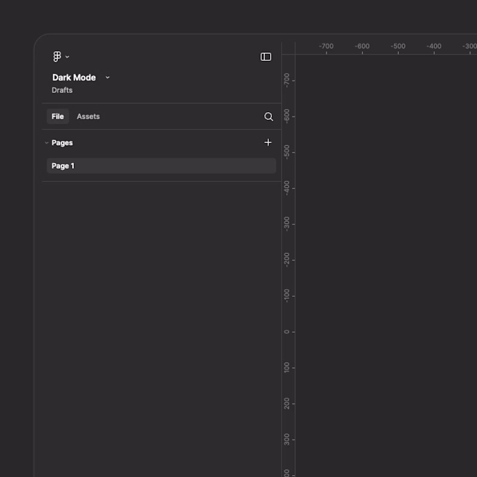This screenshot has width=477, height=477.
Task: Click the Pages header label
Action: 63,143
